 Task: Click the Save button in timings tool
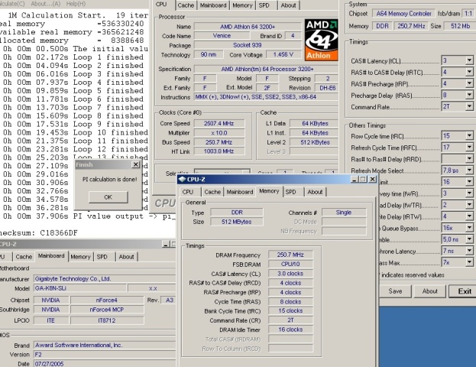[x=395, y=291]
